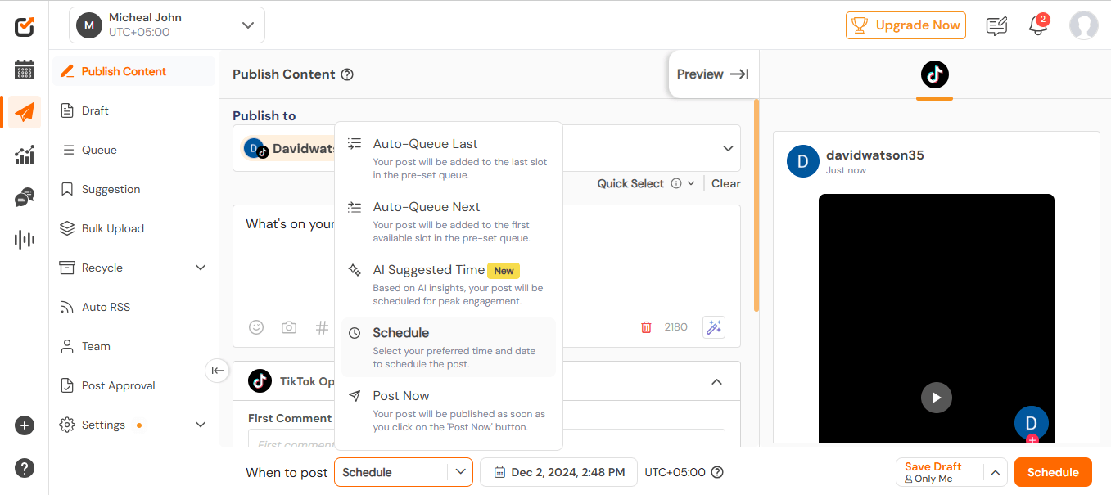
Task: Open the Micheal John workspace dropdown
Action: [167, 25]
